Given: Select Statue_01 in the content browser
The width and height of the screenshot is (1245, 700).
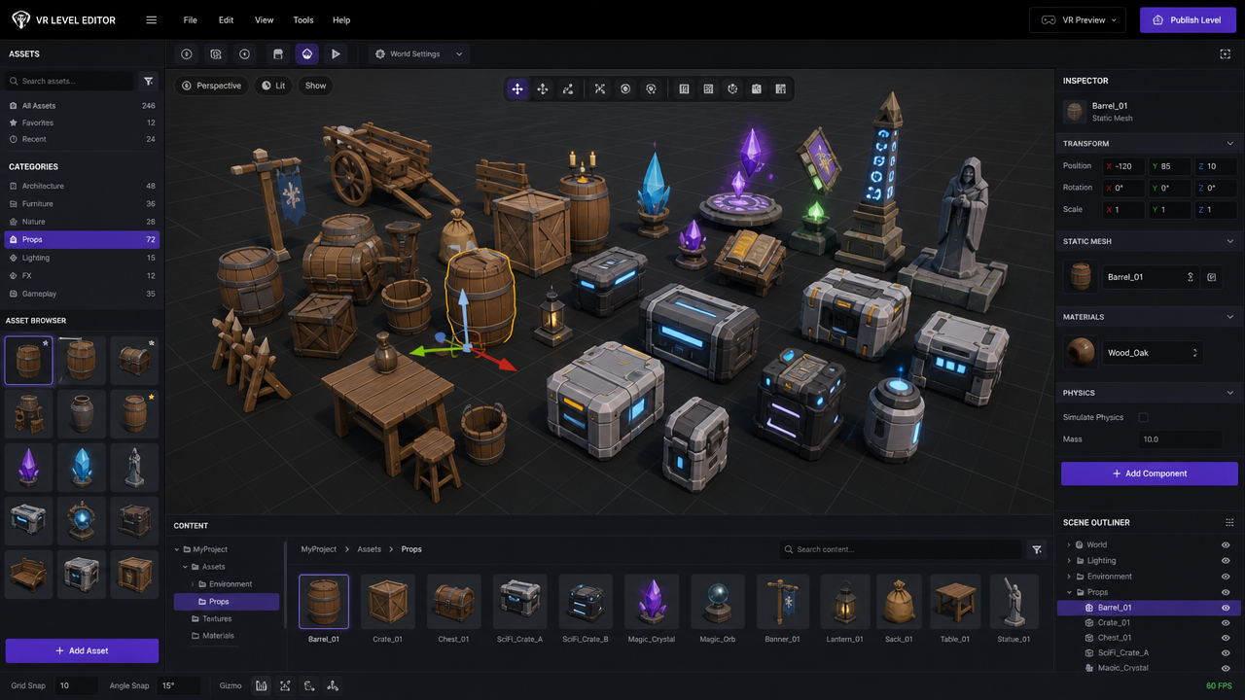Looking at the screenshot, I should tap(1014, 609).
